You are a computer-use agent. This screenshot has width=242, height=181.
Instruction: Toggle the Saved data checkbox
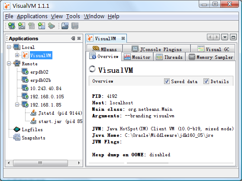pos(167,81)
